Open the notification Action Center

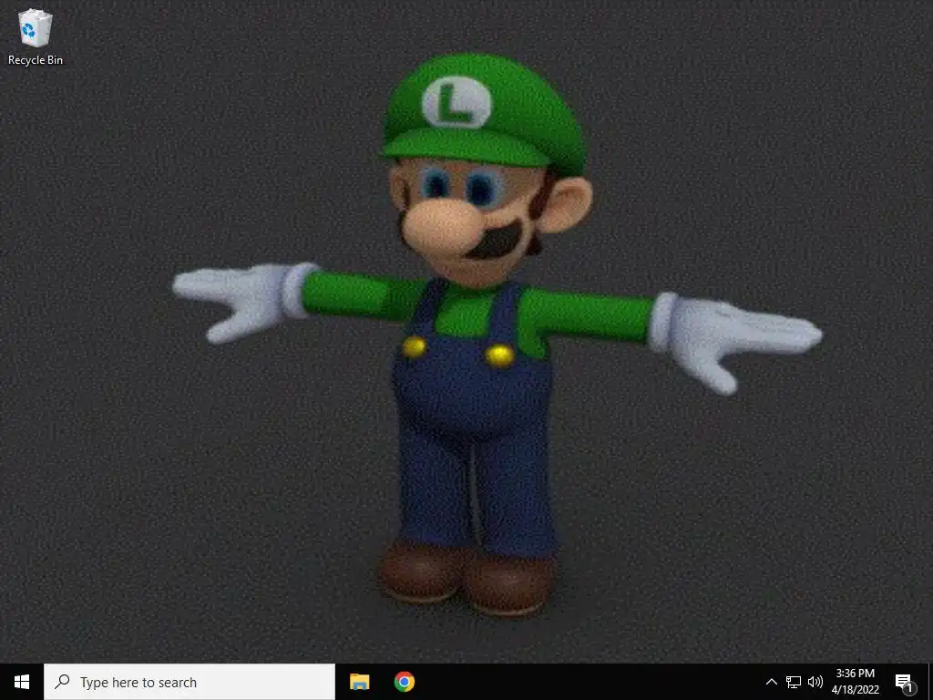pos(905,682)
